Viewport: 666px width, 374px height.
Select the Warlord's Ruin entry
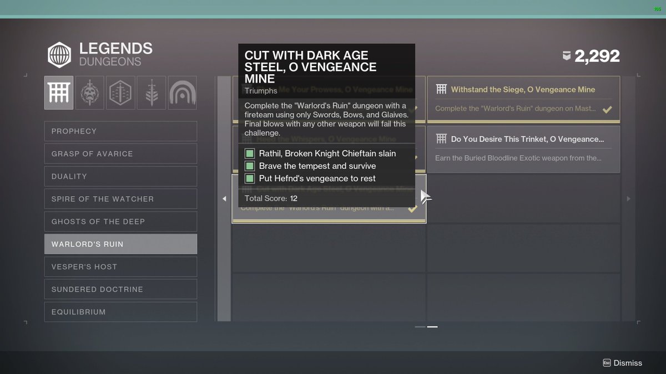click(120, 244)
